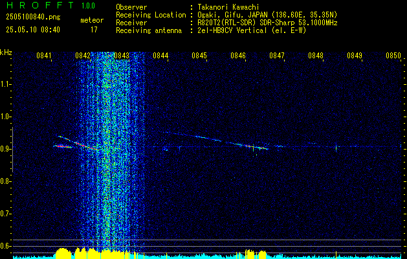Click the observer name Takanori Kawachi

point(228,8)
